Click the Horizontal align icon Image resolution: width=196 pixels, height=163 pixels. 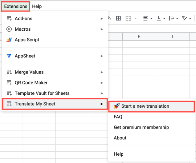click(x=146, y=18)
